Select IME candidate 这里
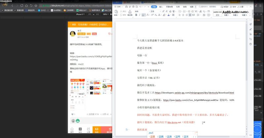This screenshot has width=264, height=138. point(152,136)
